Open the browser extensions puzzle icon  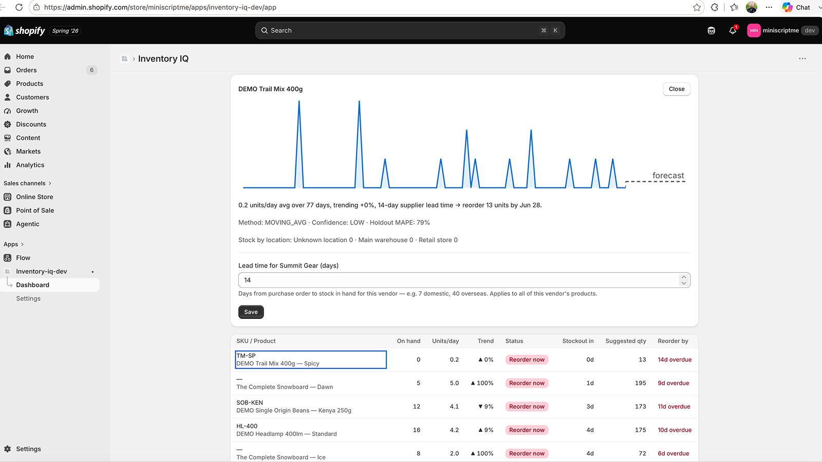[715, 8]
